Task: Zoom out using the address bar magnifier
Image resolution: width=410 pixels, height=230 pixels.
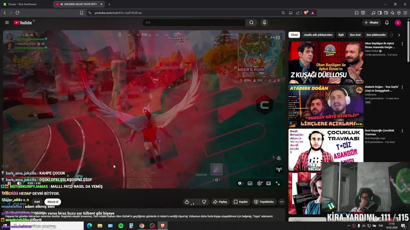Action: 283,13
